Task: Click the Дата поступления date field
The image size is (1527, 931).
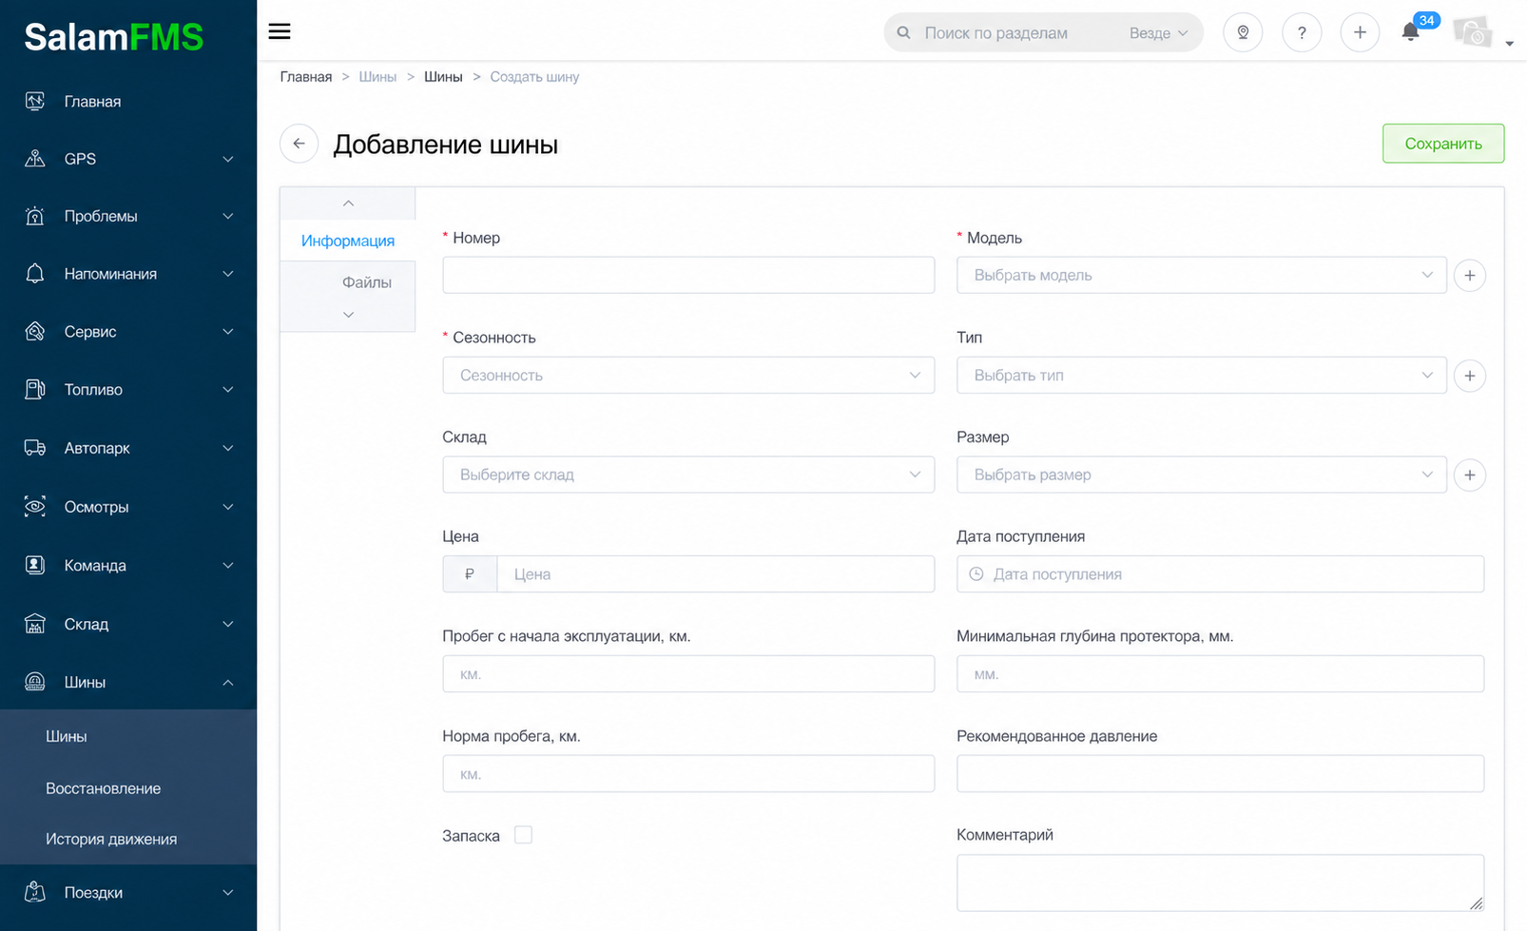Action: tap(1220, 574)
